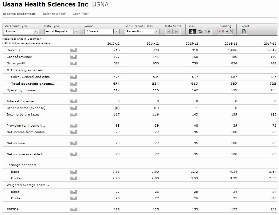Viewport: 279px width, 215px height.
Task: Collapse the Operating expenses section
Action: [x=8, y=70]
